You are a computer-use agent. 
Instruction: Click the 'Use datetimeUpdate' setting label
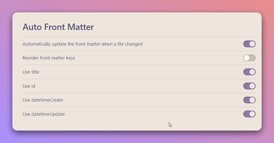[44, 114]
